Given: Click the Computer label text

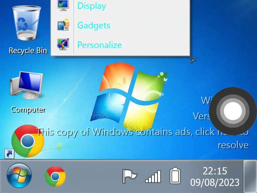Looking at the screenshot, I should (x=28, y=110).
